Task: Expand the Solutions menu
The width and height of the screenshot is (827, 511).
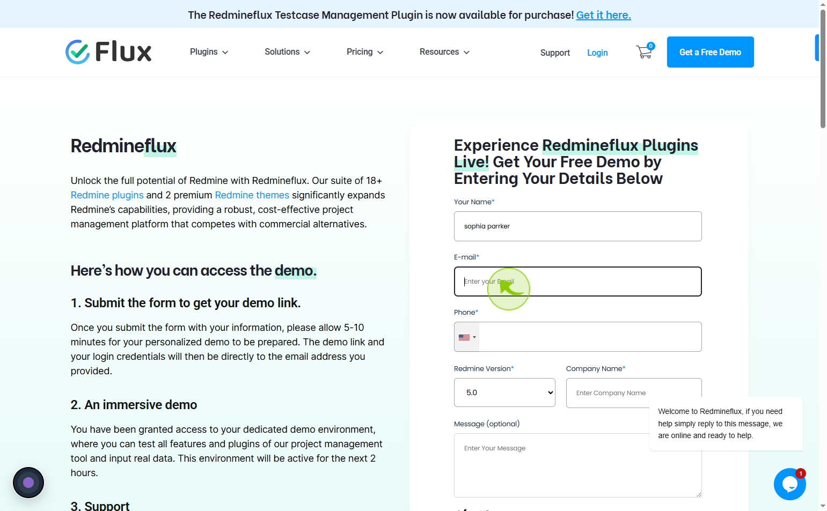Action: pos(288,52)
